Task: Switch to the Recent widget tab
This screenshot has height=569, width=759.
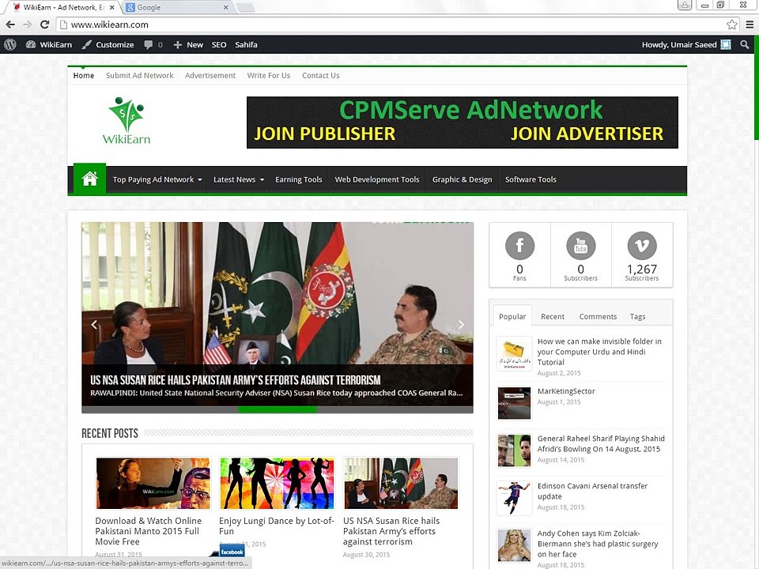Action: pyautogui.click(x=553, y=316)
